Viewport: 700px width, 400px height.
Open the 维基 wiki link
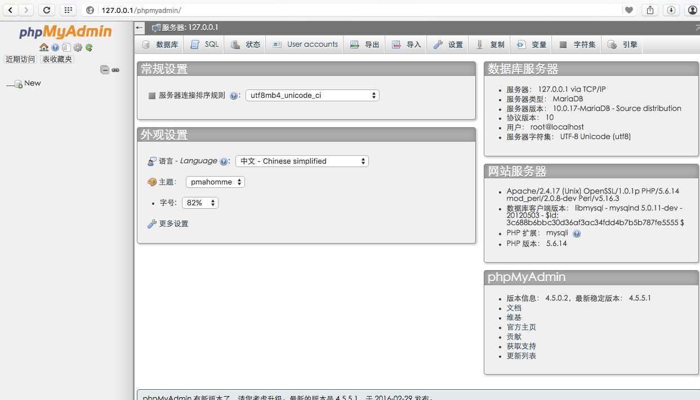(514, 317)
